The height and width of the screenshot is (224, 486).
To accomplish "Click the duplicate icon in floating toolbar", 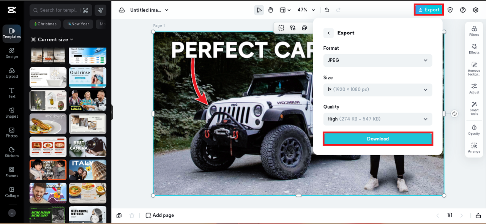I will pyautogui.click(x=304, y=28).
